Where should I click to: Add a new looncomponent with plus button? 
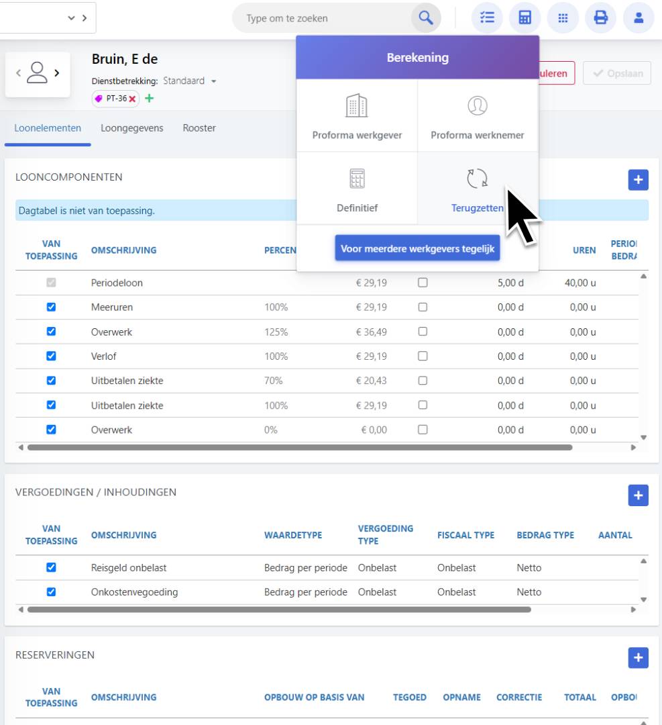point(638,179)
